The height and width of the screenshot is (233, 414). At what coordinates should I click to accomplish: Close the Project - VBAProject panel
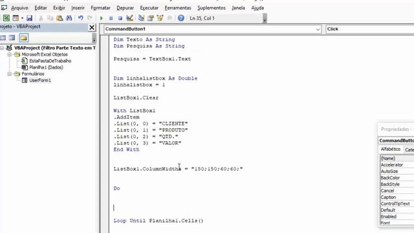pos(92,27)
